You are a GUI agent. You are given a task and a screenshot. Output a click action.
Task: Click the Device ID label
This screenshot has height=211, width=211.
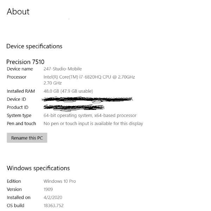point(16,99)
